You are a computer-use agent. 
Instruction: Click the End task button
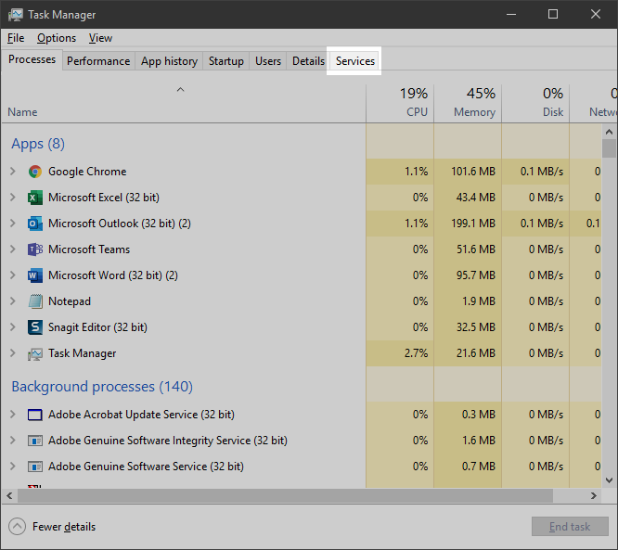[x=570, y=527]
